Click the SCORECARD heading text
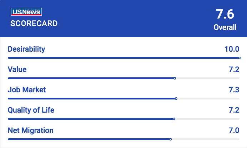 [x=34, y=24]
